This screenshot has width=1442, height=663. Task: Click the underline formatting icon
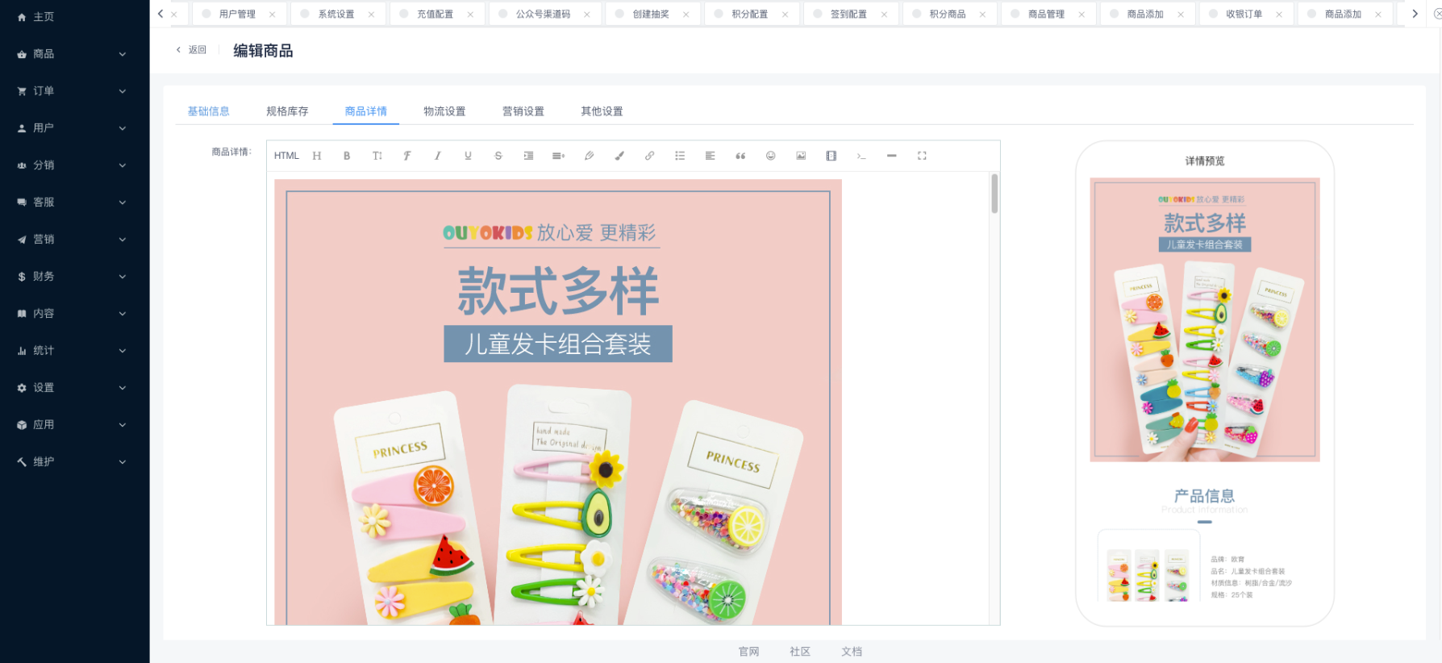tap(468, 156)
